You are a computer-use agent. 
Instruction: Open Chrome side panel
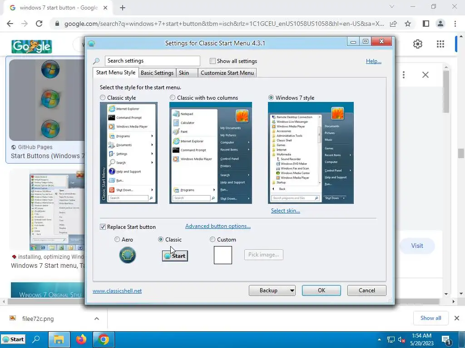[x=426, y=24]
